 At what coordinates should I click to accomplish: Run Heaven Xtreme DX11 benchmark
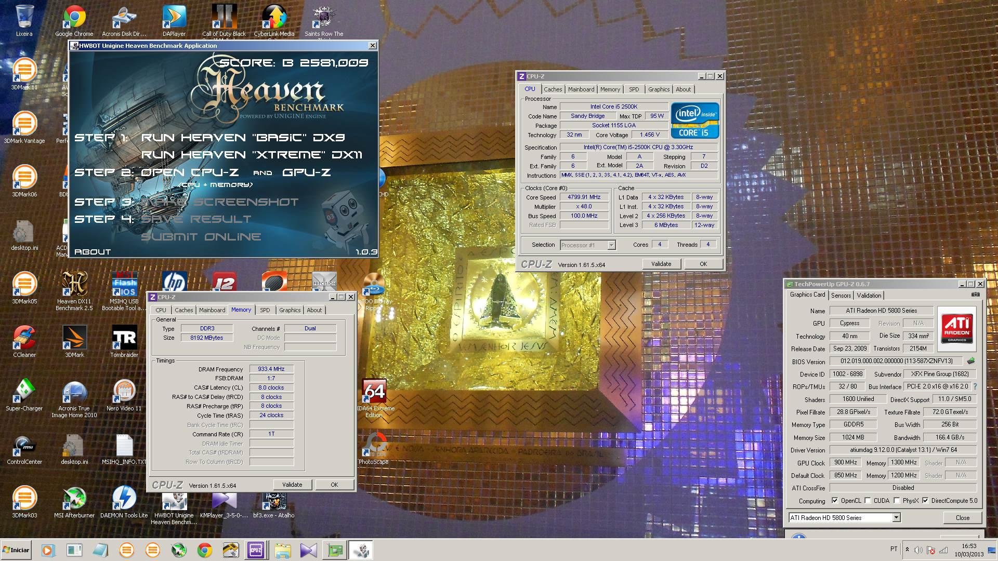click(x=252, y=155)
